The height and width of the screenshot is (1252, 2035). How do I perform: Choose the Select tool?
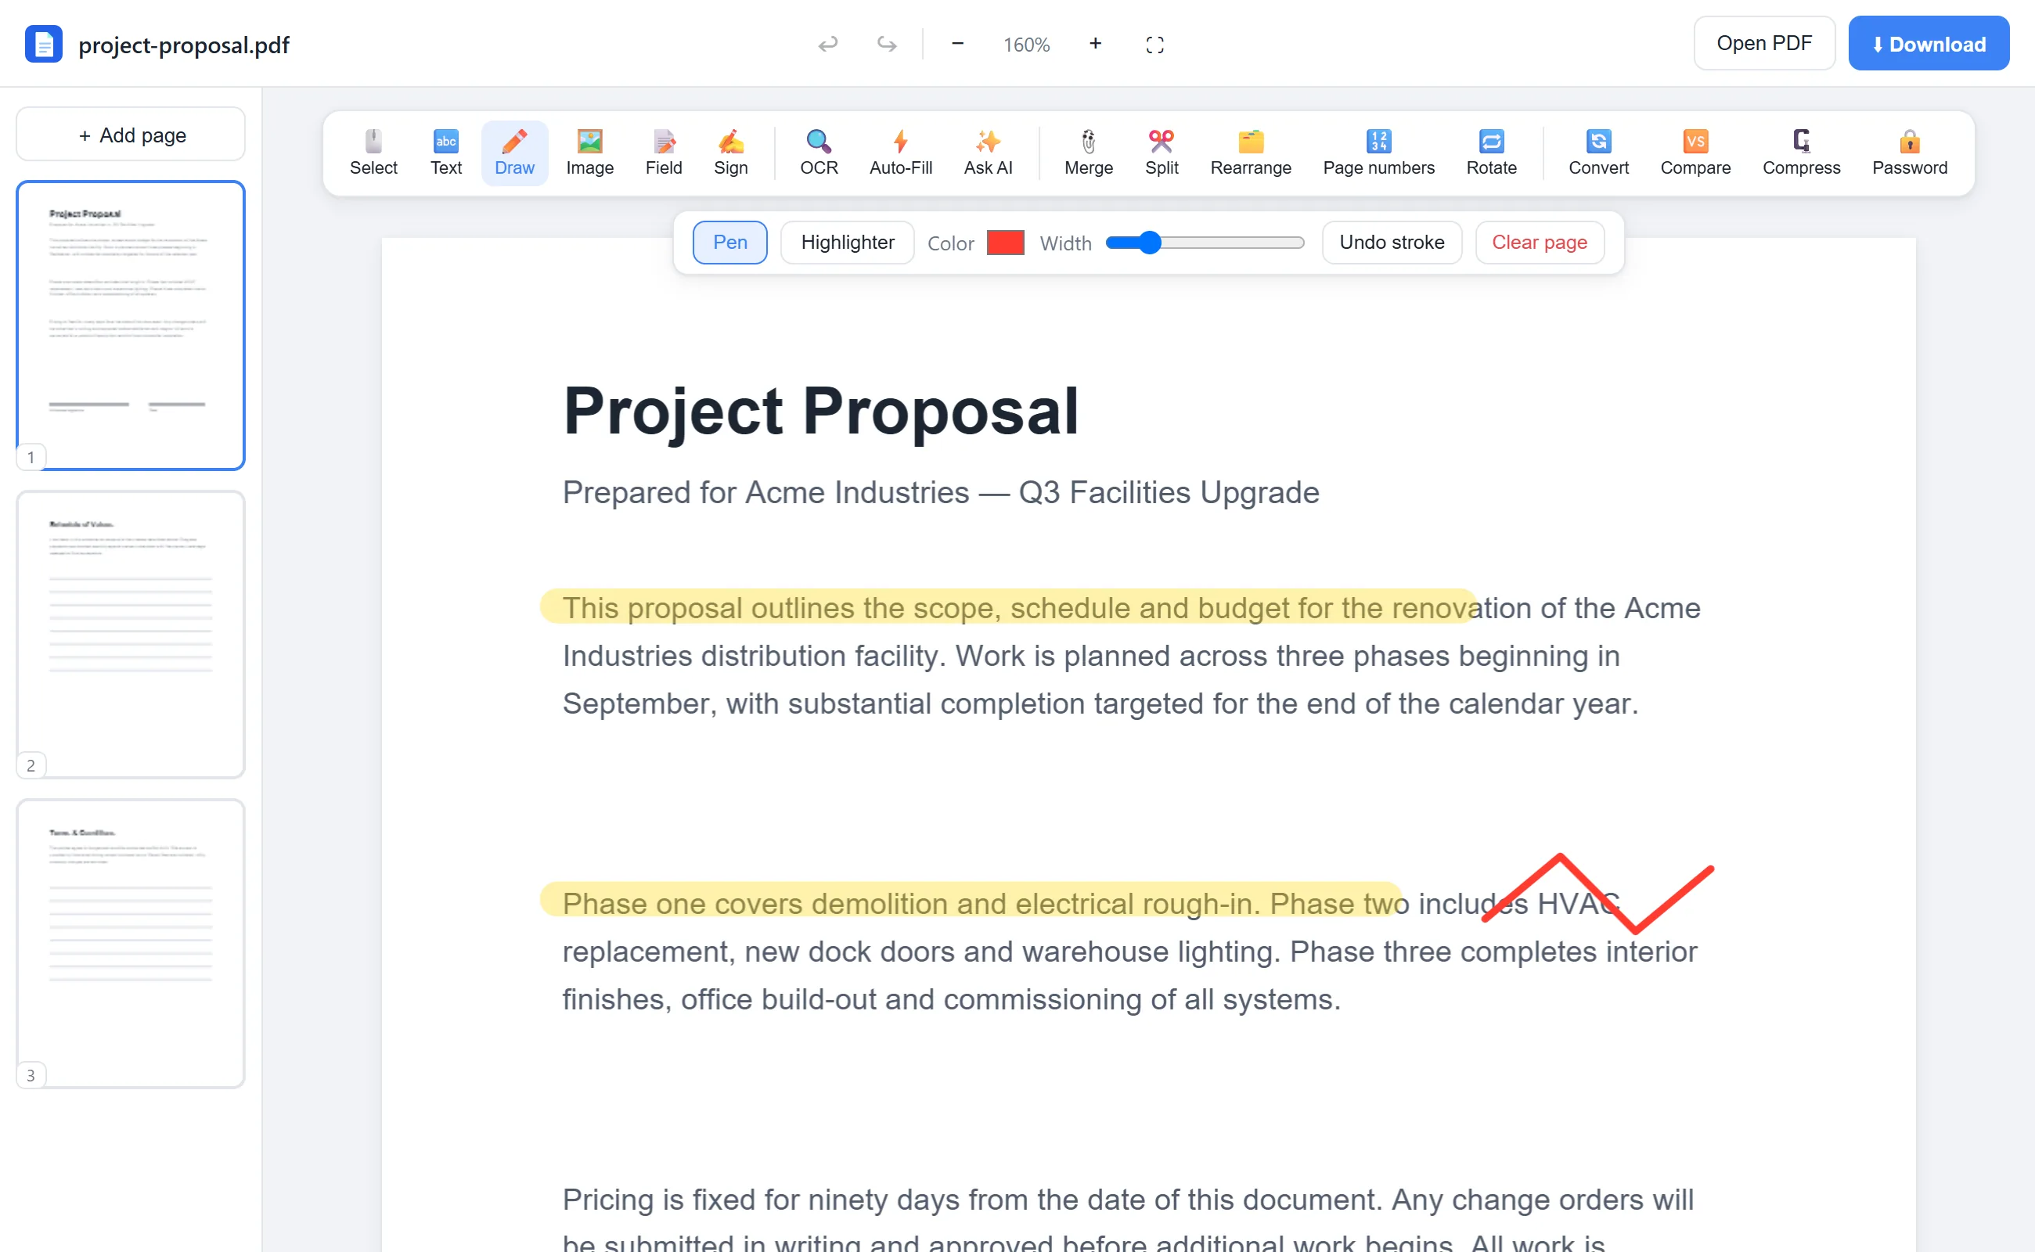tap(373, 153)
